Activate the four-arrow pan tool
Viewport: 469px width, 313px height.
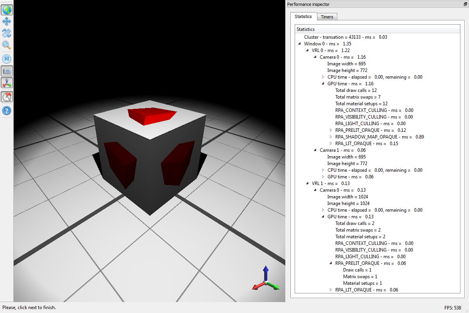[x=7, y=22]
